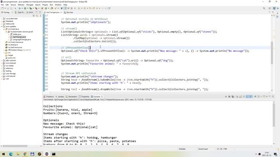Click the Previous Annotation icon

84,8
